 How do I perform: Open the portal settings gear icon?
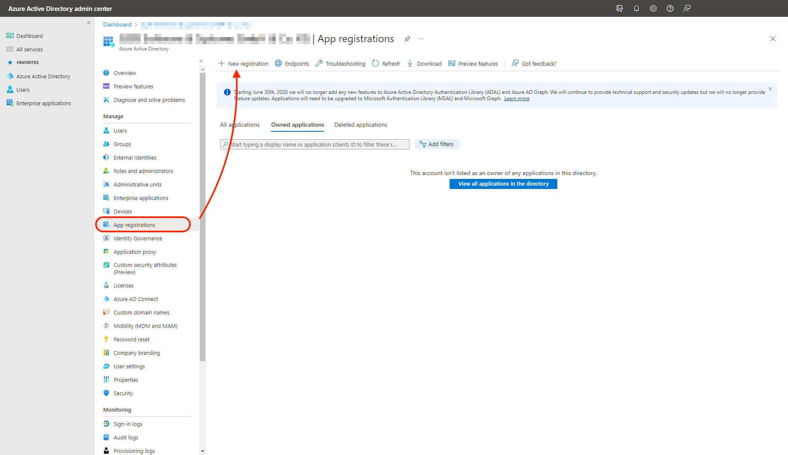click(653, 8)
